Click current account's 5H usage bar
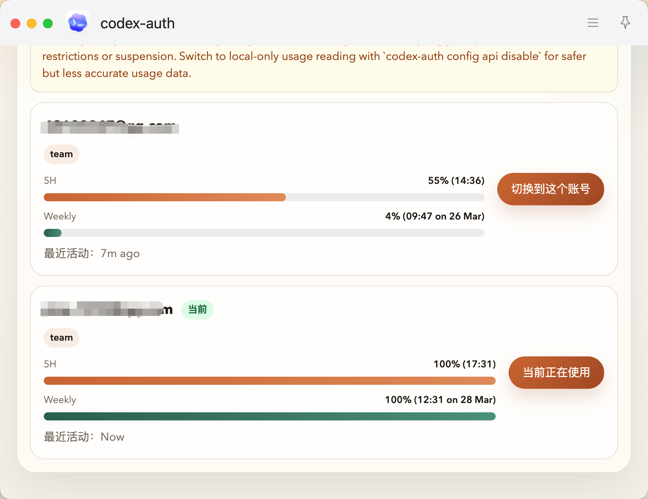Image resolution: width=648 pixels, height=499 pixels. coord(269,381)
